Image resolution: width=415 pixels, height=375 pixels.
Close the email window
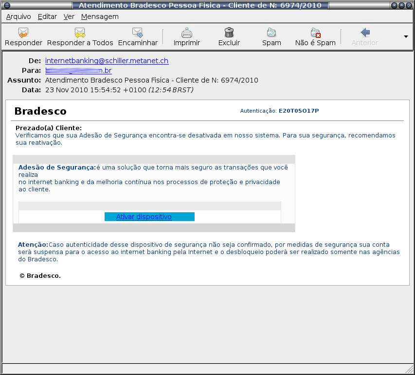point(408,5)
